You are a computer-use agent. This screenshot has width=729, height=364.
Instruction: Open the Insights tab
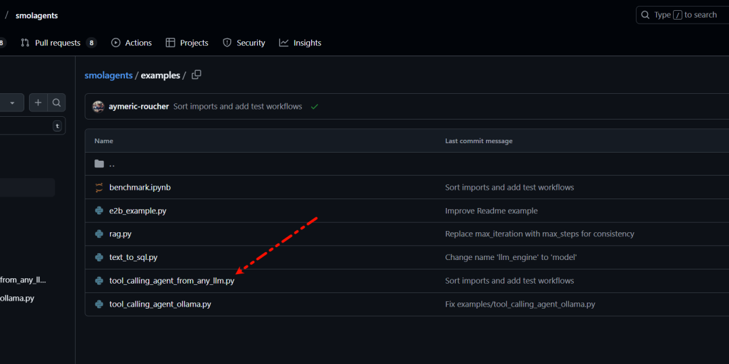(x=300, y=43)
